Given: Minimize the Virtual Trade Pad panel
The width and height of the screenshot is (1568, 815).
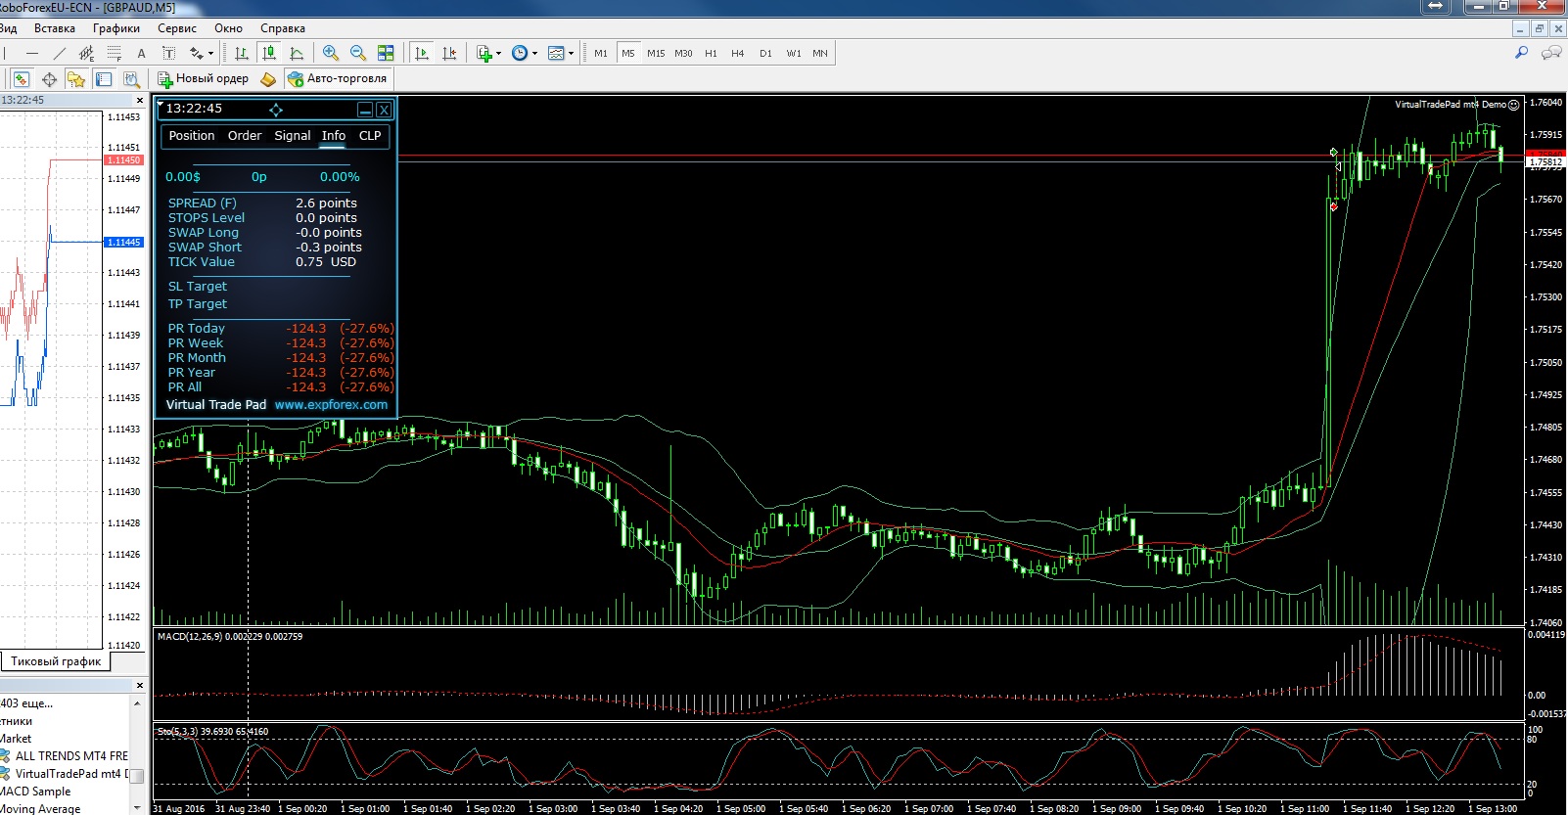Looking at the screenshot, I should [x=365, y=110].
